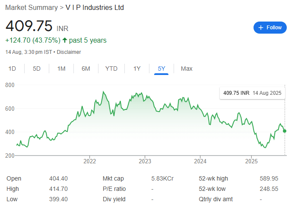
Task: Select the 5Y time range tab
Action: [162, 69]
